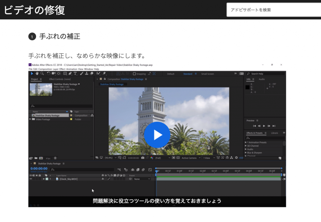Enable the Snapping checkbox

pos(134,74)
